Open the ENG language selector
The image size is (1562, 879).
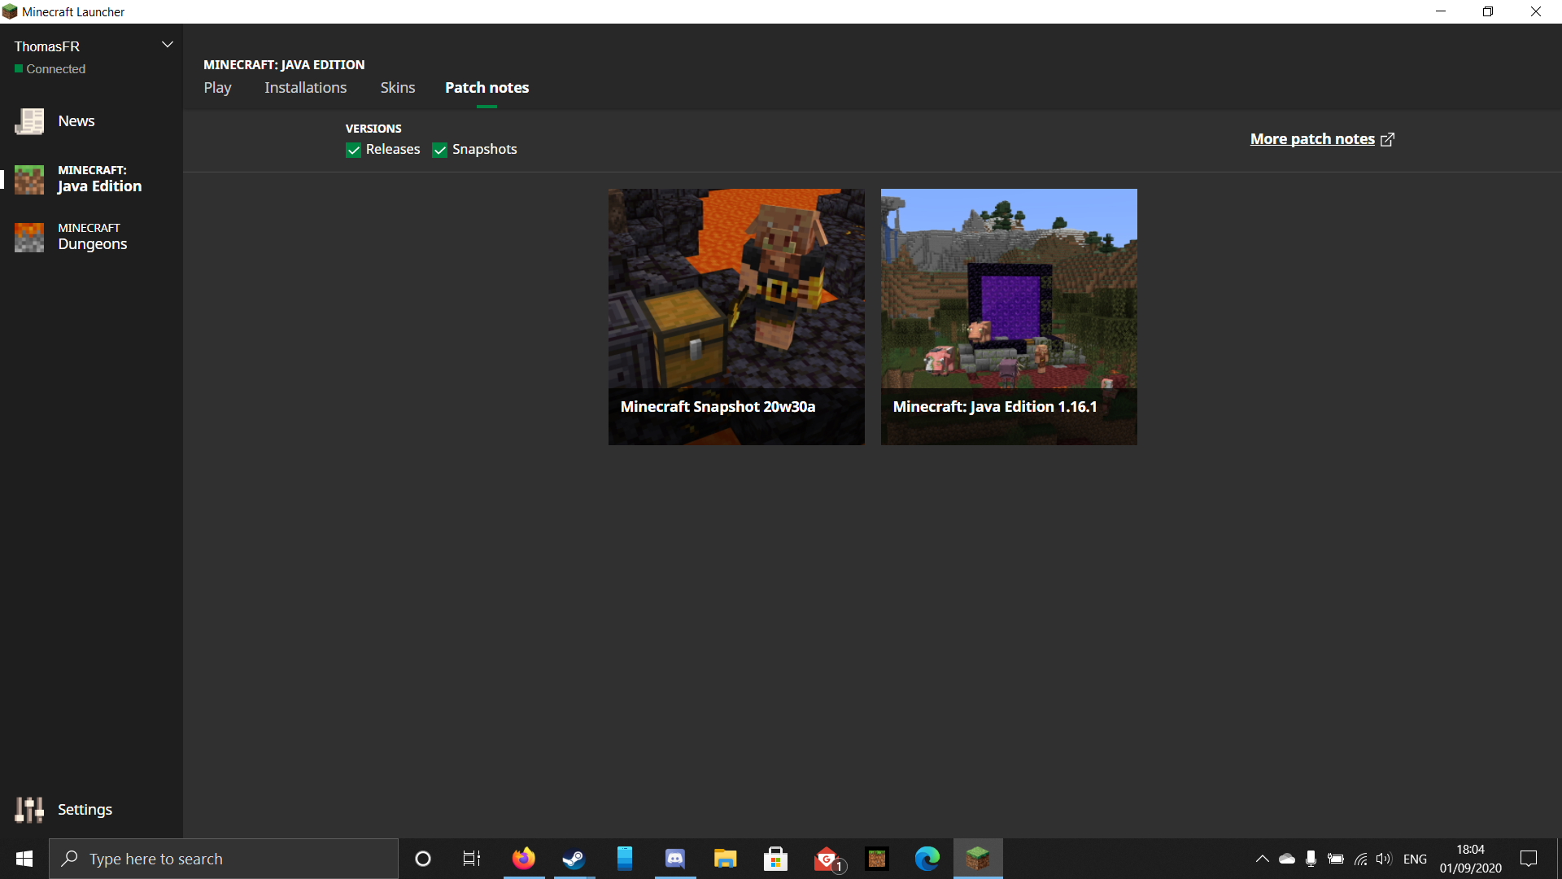click(1415, 859)
